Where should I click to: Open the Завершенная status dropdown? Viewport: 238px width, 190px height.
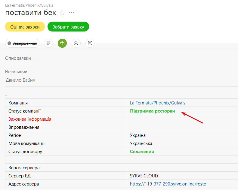tap(22, 43)
